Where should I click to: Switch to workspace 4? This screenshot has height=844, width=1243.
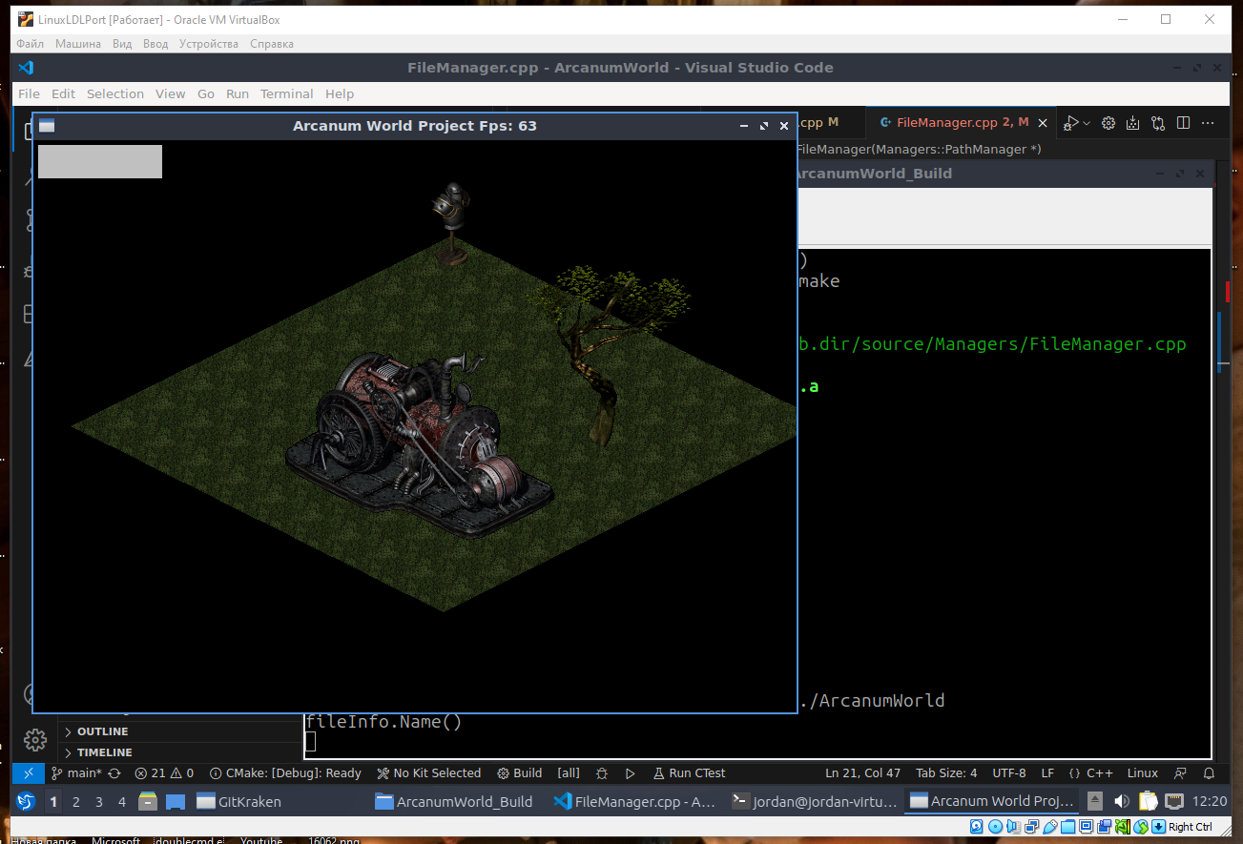(x=122, y=802)
